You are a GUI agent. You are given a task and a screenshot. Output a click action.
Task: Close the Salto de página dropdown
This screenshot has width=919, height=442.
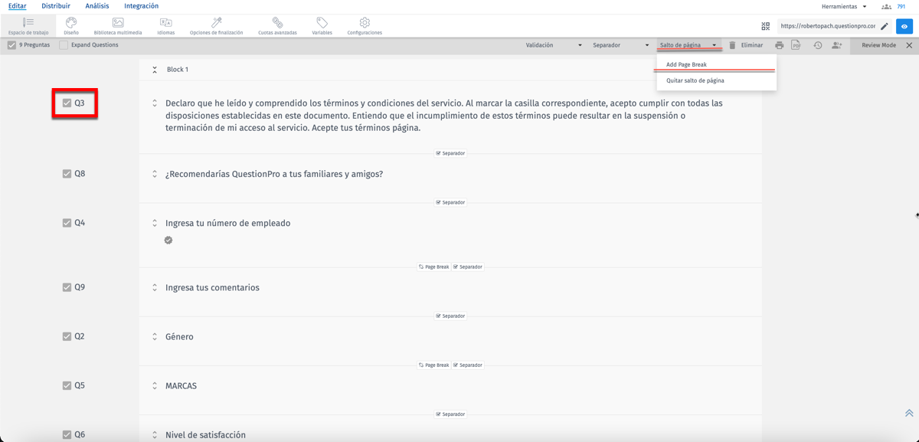[688, 45]
